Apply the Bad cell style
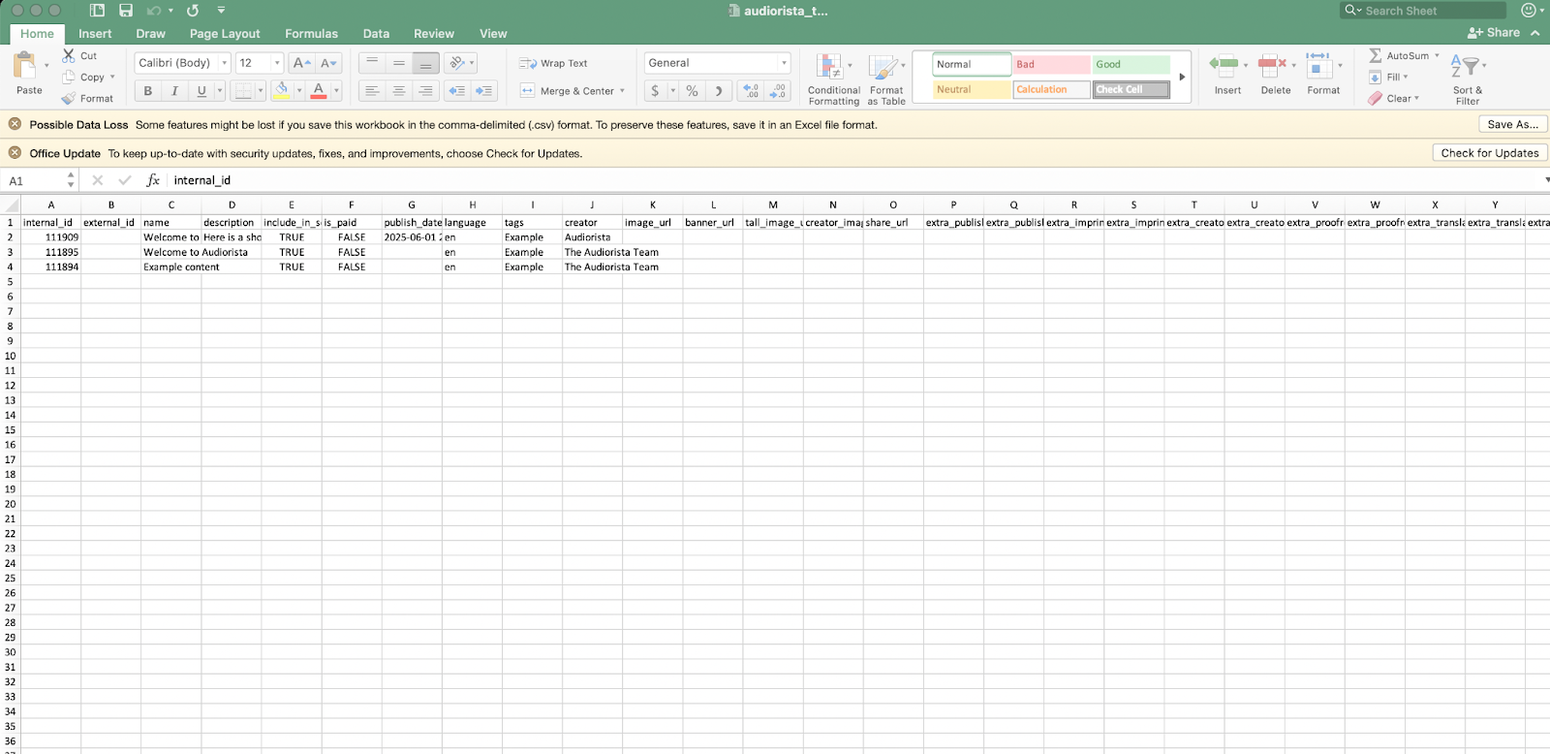 [1051, 64]
